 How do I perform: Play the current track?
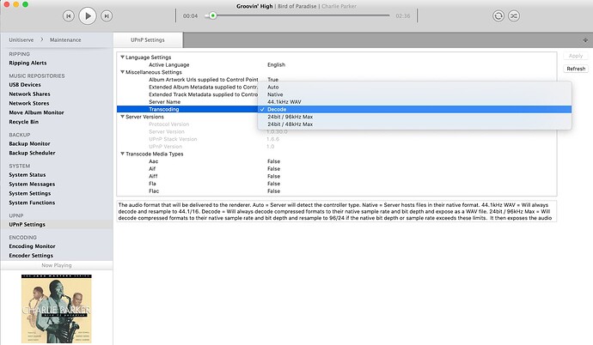click(88, 15)
